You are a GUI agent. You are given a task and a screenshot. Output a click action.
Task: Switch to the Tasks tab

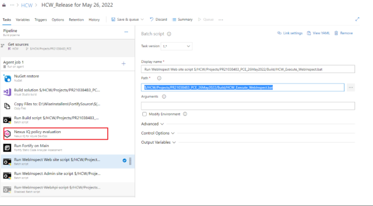point(7,20)
